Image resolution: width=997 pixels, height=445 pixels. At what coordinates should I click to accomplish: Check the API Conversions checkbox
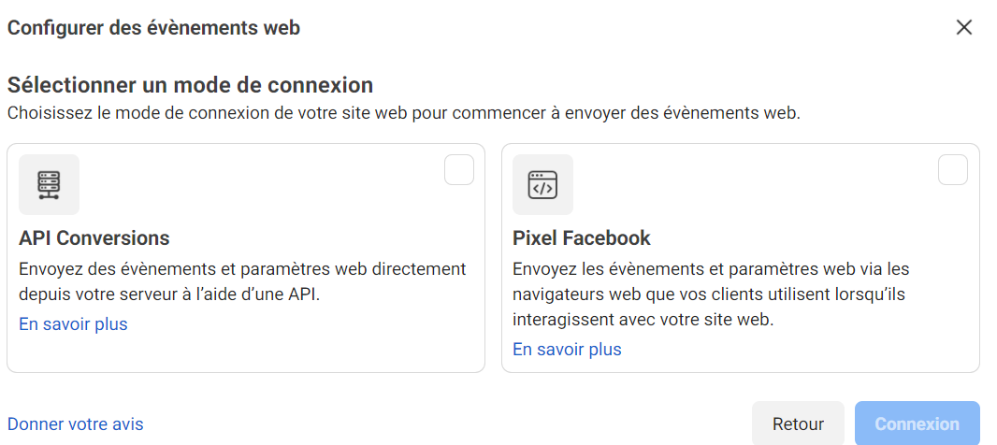pyautogui.click(x=459, y=170)
